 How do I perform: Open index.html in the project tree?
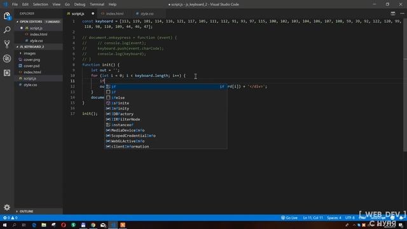click(38, 72)
